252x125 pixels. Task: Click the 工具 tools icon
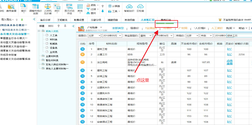tap(110, 11)
